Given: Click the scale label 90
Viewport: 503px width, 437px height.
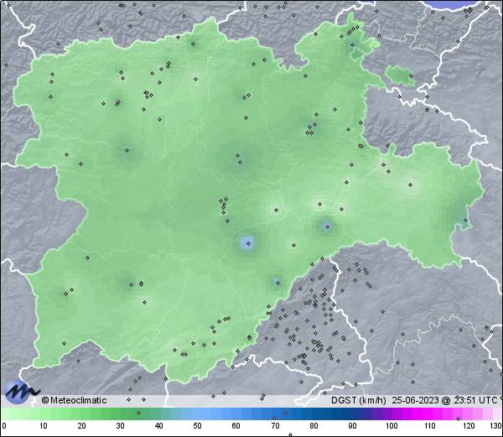Looking at the screenshot, I should [x=352, y=426].
